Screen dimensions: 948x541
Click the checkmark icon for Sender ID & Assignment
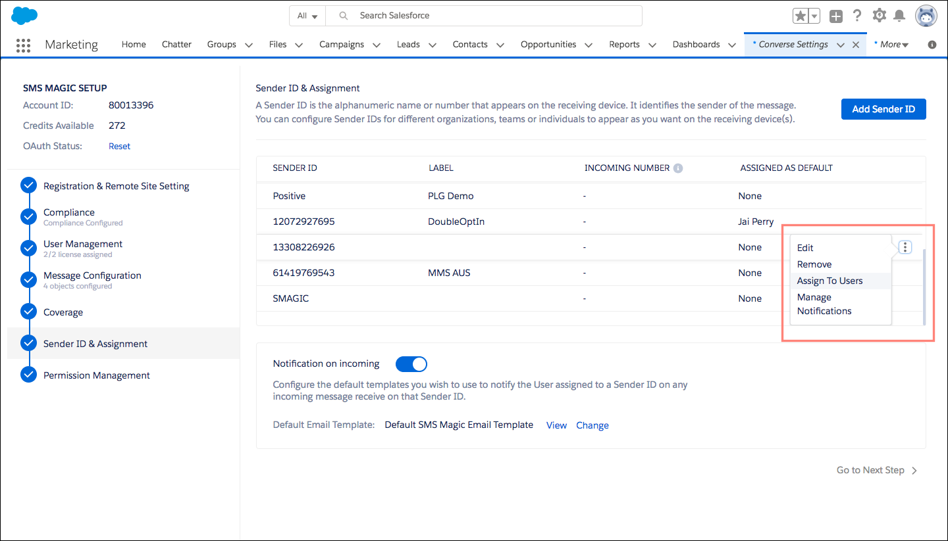coord(28,343)
